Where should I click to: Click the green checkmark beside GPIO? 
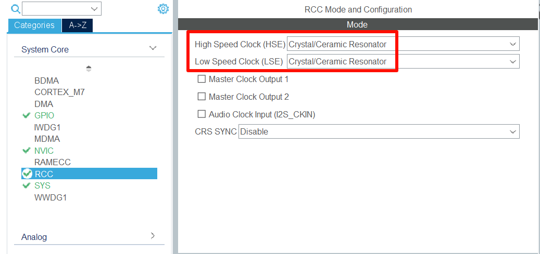tap(27, 115)
